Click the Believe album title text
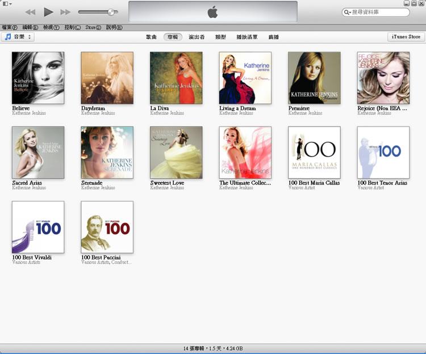The image size is (426, 354). tap(21, 108)
